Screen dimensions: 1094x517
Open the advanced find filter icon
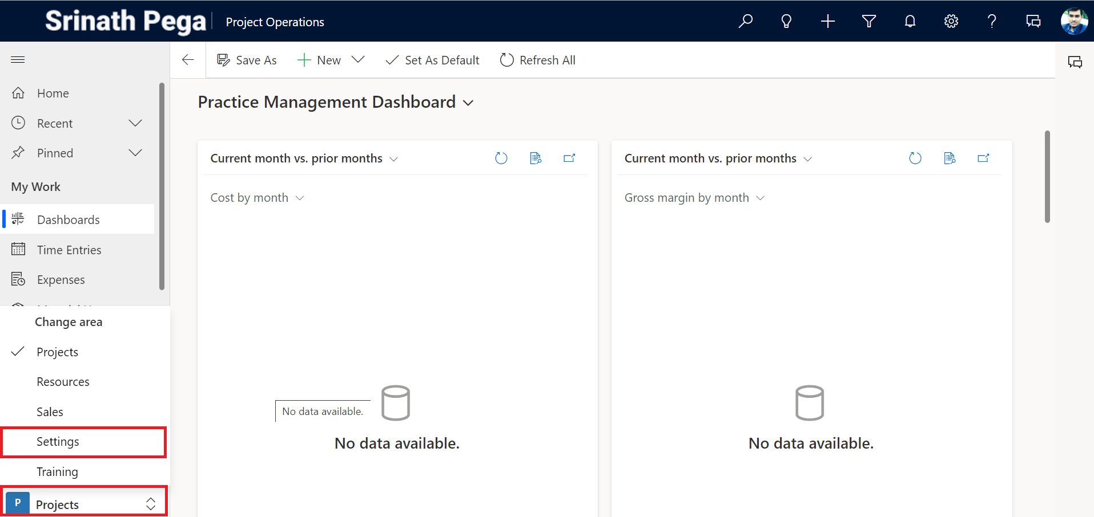pyautogui.click(x=868, y=22)
